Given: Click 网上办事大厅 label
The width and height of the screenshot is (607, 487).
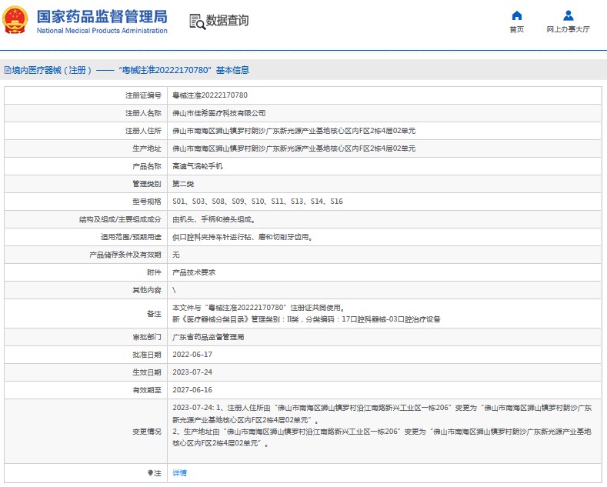Looking at the screenshot, I should point(568,29).
